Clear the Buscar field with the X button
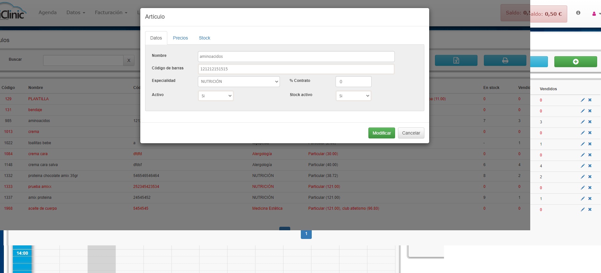The width and height of the screenshot is (601, 273). click(129, 60)
